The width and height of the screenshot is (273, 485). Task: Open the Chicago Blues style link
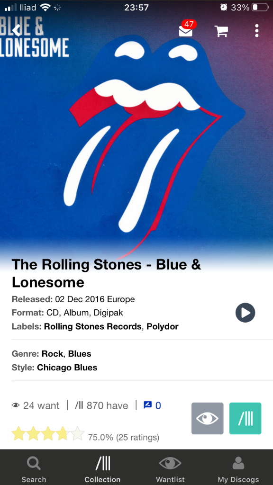67,368
